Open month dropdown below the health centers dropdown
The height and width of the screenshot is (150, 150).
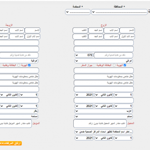click(x=104, y=138)
